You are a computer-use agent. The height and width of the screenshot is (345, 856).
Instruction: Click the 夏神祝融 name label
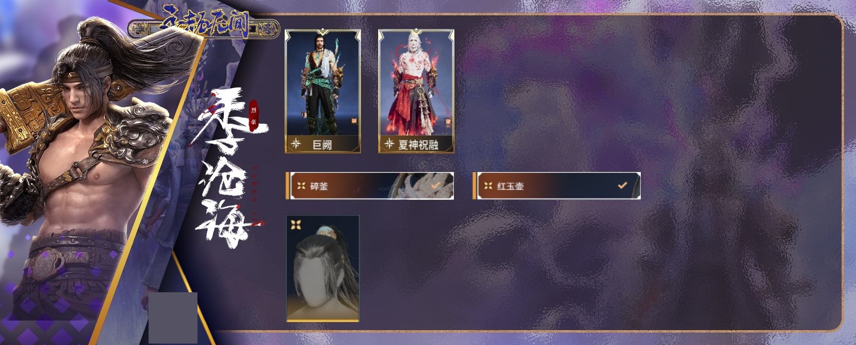418,144
